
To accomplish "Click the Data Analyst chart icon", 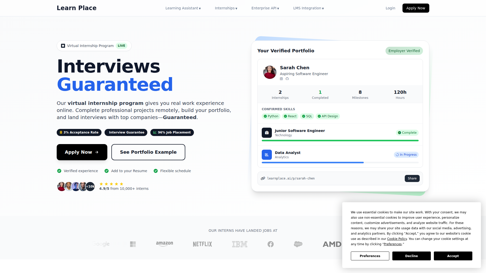I will click(x=267, y=155).
